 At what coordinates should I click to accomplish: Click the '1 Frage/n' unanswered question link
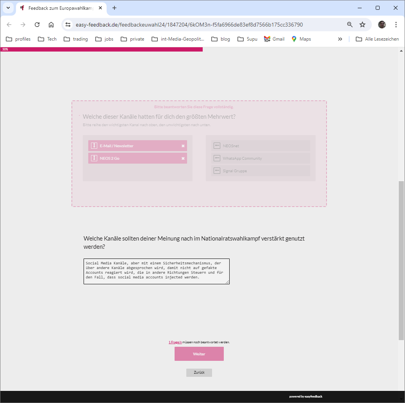pos(175,342)
